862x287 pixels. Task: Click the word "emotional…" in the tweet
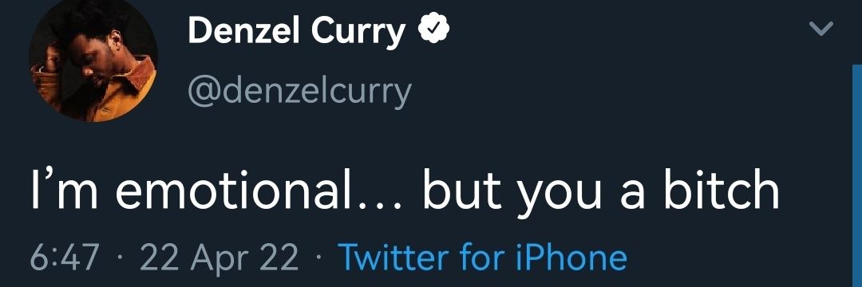(x=260, y=188)
